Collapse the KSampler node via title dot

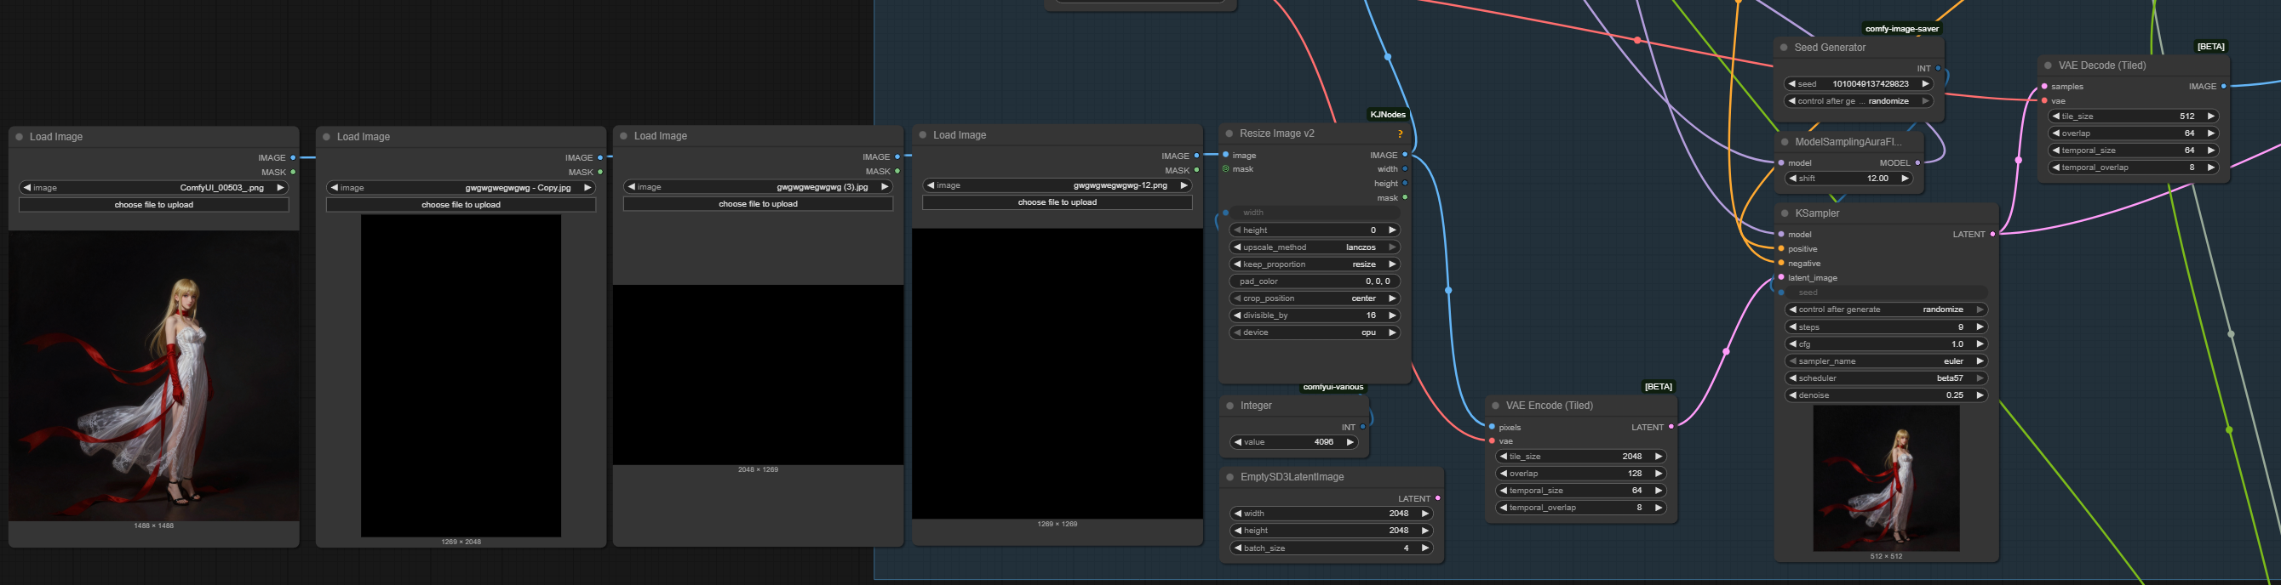pyautogui.click(x=1785, y=213)
